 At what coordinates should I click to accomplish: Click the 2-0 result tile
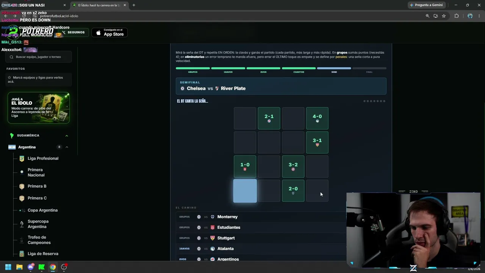[x=293, y=191]
